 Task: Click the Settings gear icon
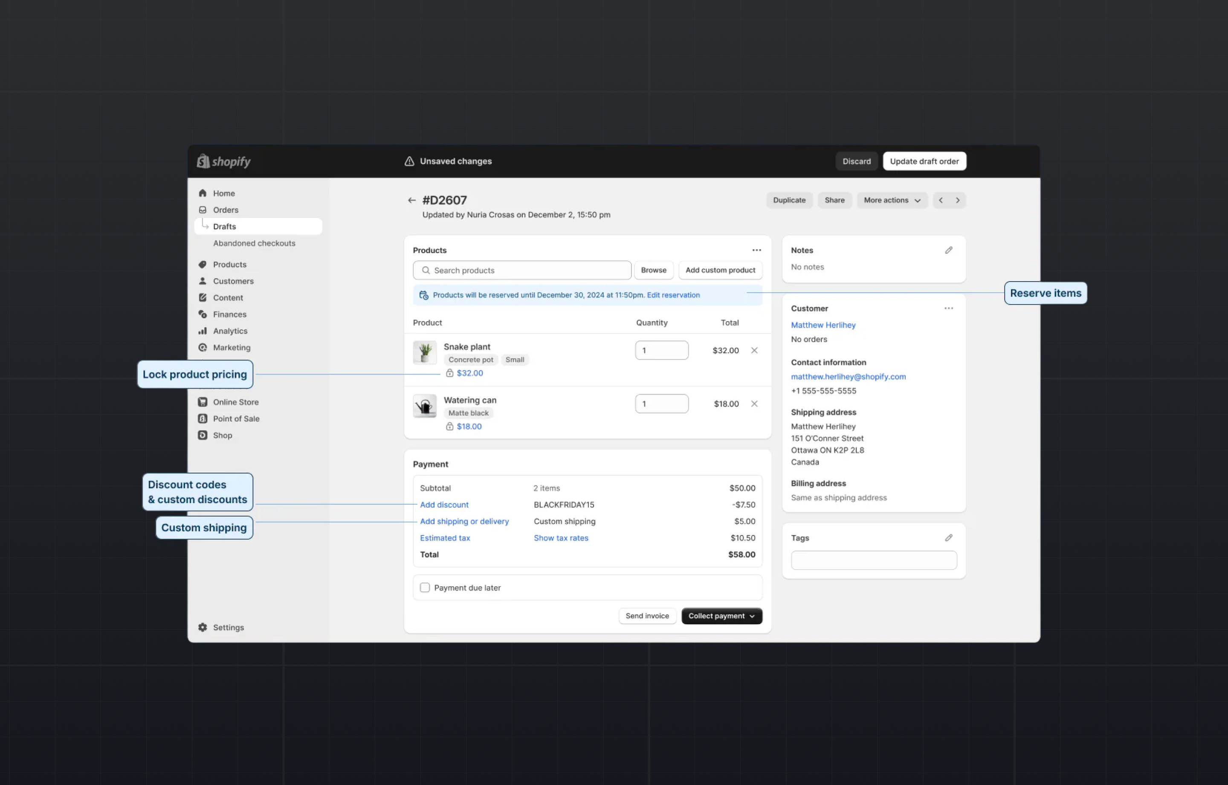click(203, 627)
